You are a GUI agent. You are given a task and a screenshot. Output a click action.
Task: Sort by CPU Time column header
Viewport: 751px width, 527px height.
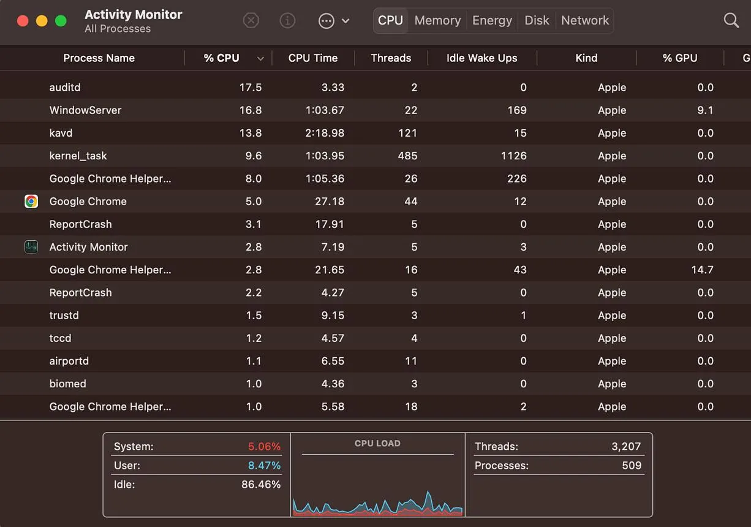tap(313, 58)
